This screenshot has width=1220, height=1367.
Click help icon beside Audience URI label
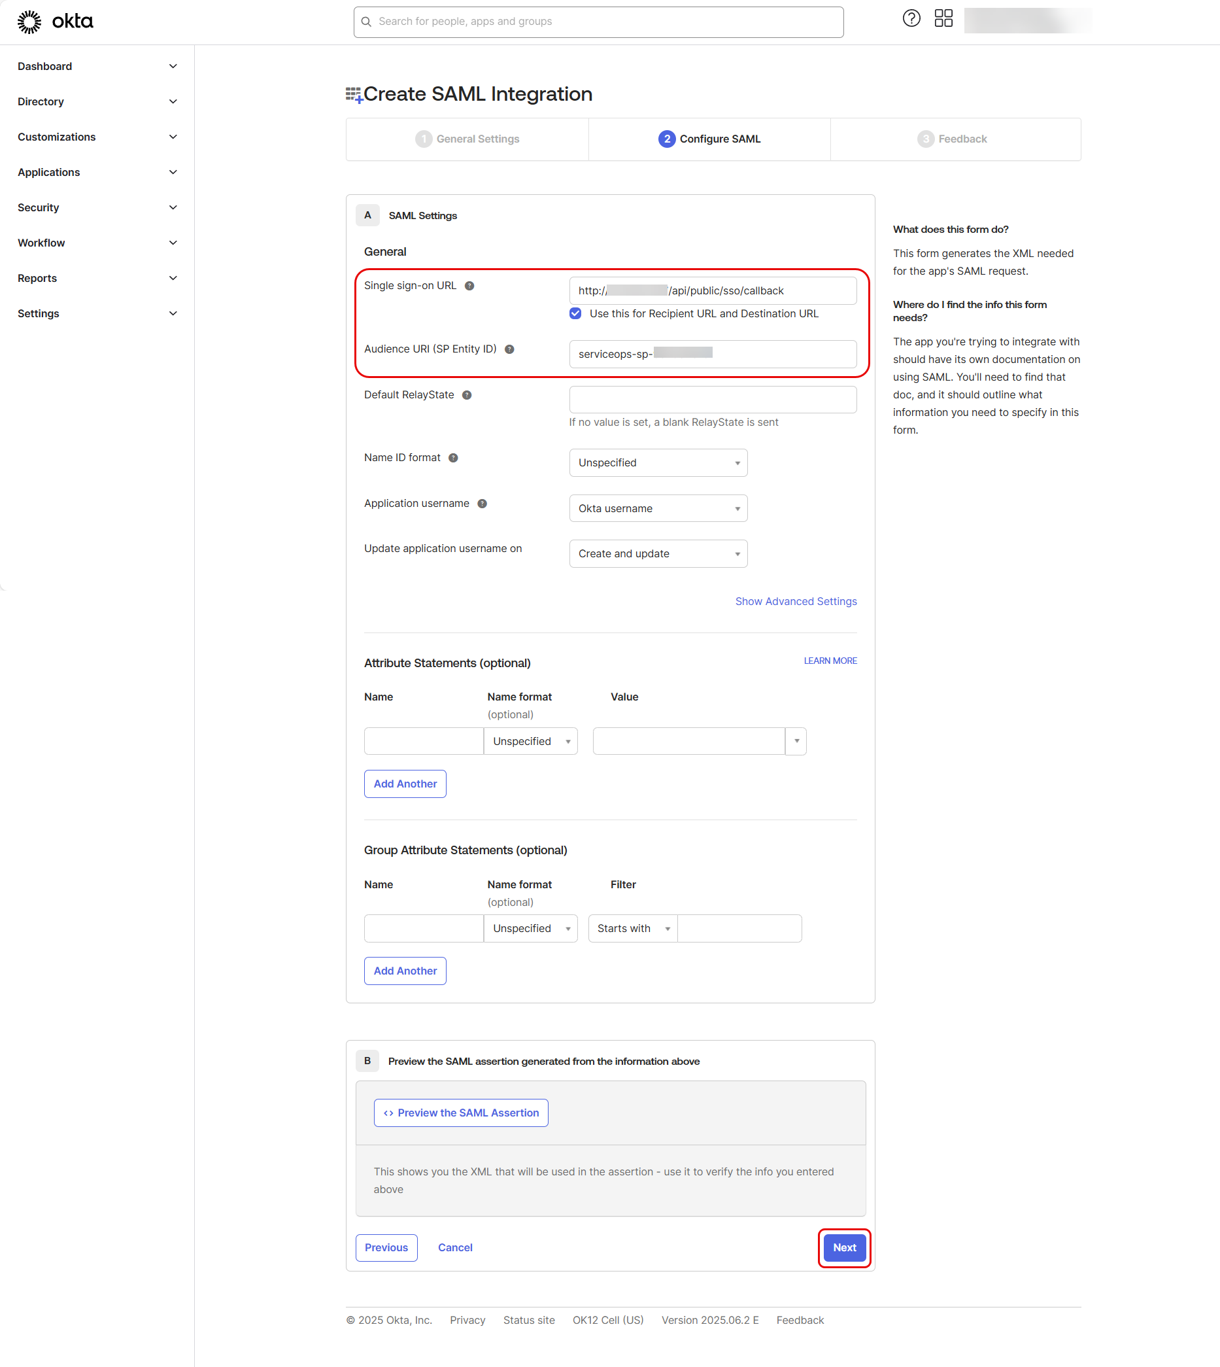tap(509, 349)
